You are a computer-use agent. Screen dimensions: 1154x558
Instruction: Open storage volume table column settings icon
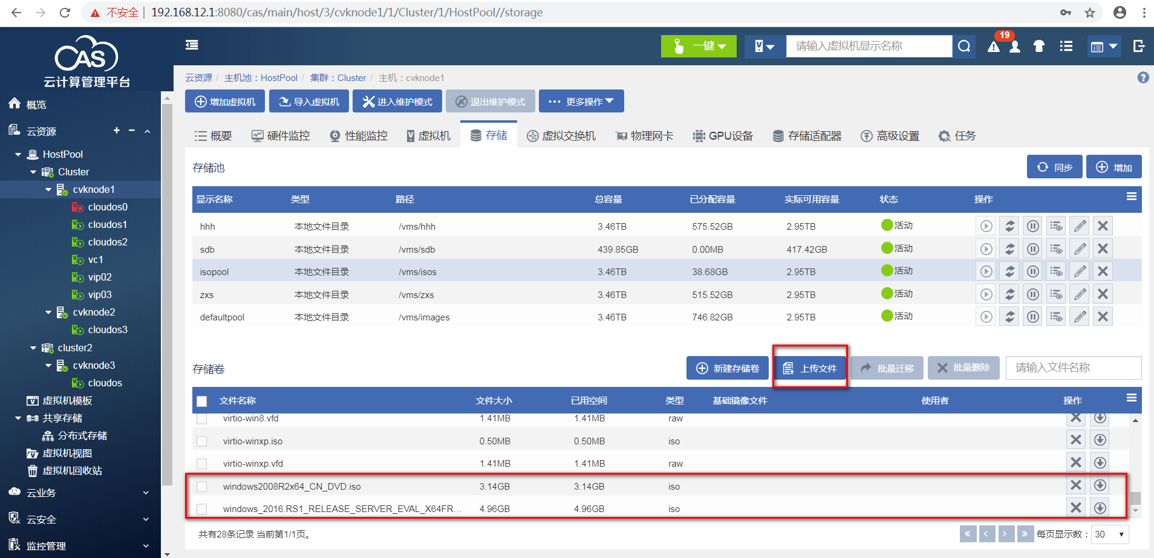tap(1132, 398)
